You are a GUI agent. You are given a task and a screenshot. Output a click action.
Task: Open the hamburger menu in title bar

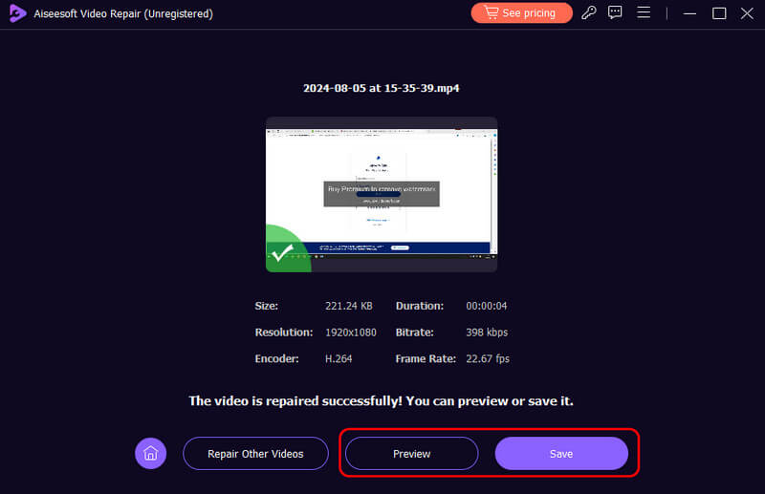644,13
